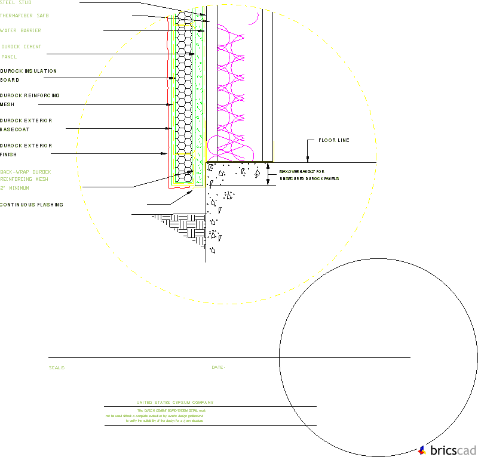Click the DATE field label
Viewport: 478px width, 457px height.
click(x=218, y=368)
